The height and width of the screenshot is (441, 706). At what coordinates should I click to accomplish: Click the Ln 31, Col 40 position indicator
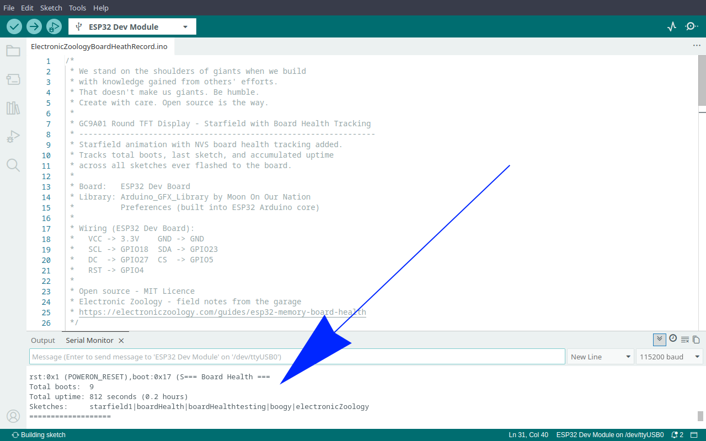point(528,435)
